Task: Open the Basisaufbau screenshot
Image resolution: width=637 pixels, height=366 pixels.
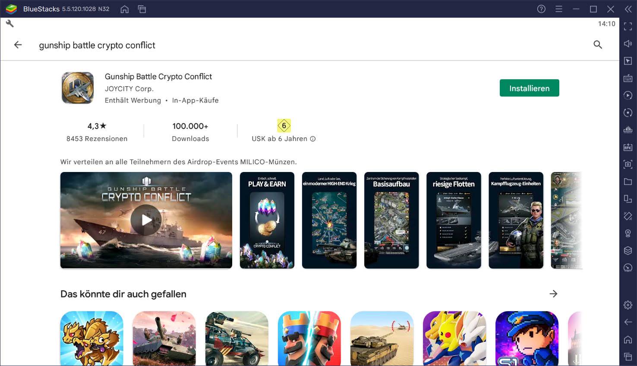Action: click(x=391, y=220)
